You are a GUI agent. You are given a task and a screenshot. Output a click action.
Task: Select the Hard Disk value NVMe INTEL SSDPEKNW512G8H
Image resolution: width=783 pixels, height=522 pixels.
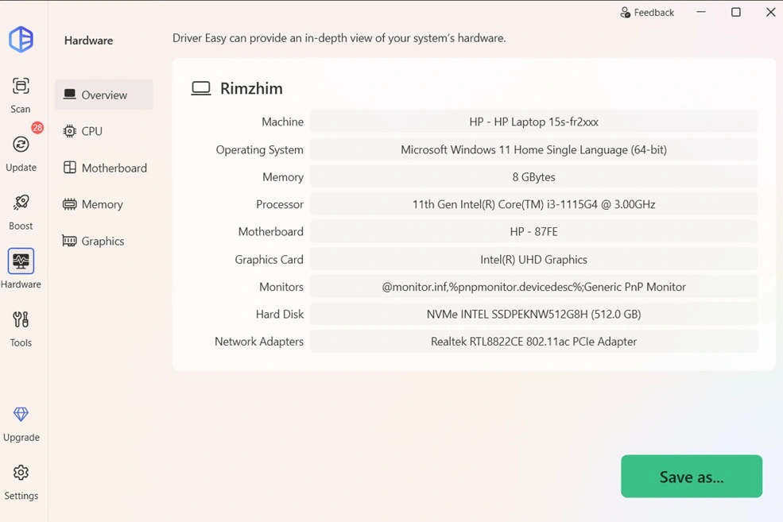coord(534,314)
